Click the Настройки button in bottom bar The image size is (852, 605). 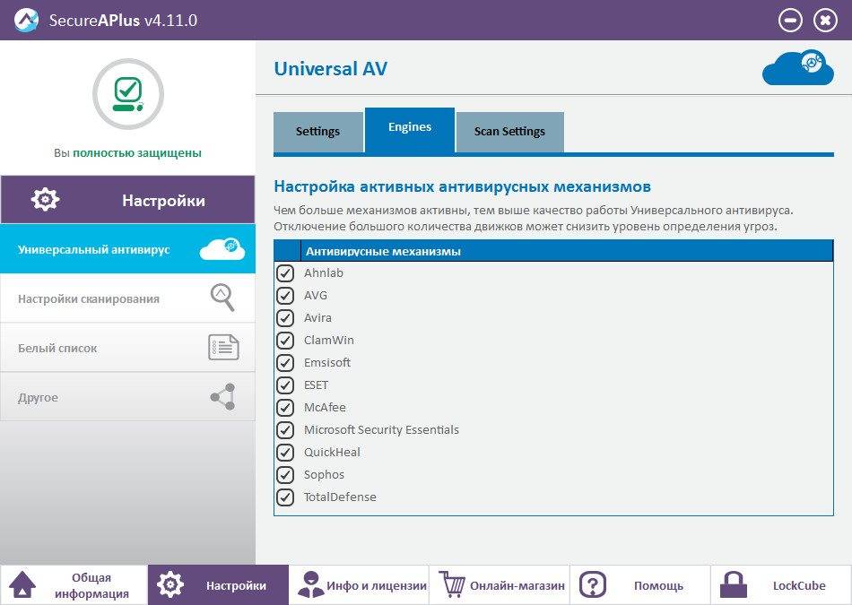pyautogui.click(x=218, y=585)
